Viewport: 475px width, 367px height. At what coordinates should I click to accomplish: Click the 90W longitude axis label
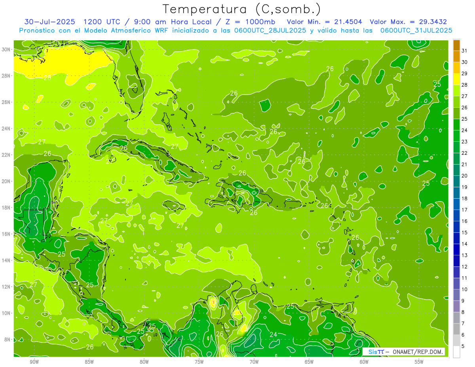pyautogui.click(x=34, y=362)
